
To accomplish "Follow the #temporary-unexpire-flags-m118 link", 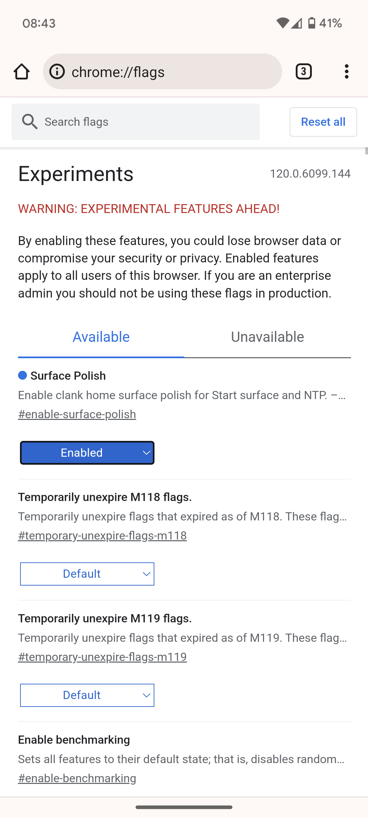I will pyautogui.click(x=102, y=536).
